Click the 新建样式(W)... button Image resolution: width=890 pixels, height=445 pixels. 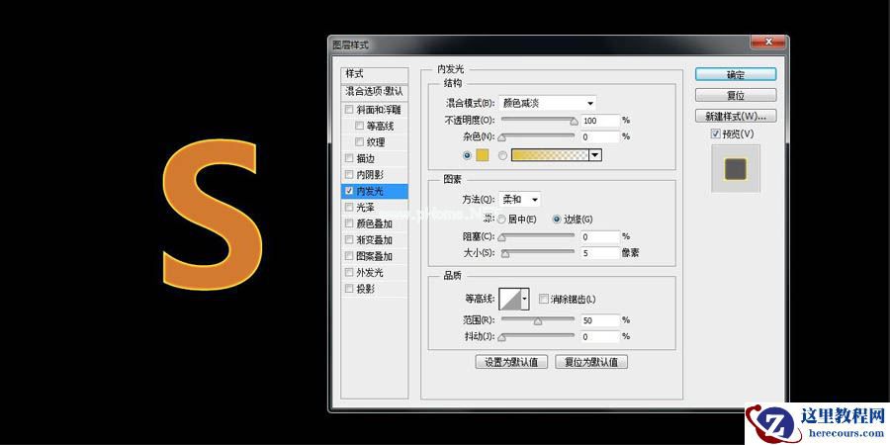coord(736,117)
